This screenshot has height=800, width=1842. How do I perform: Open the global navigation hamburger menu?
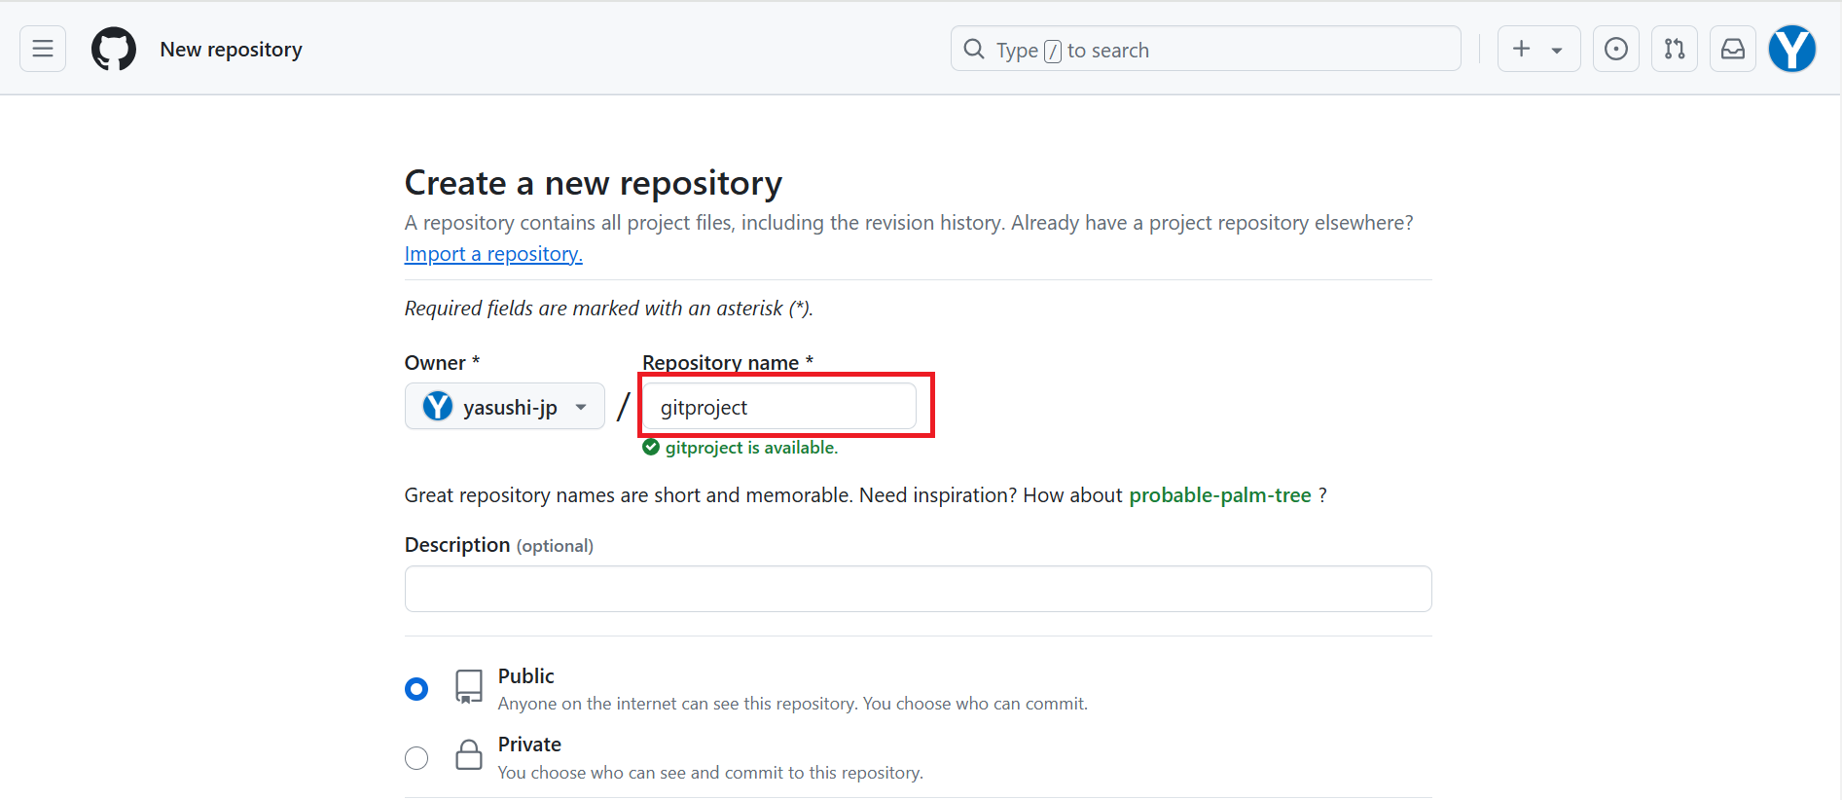pos(42,49)
